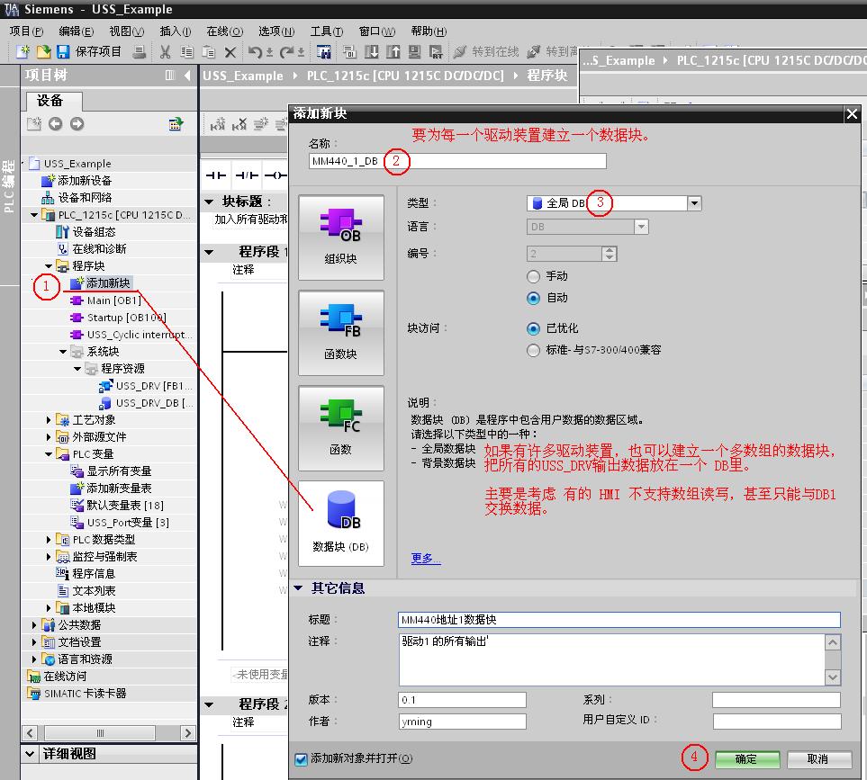
Task: Click the 标题 input field
Action: [x=619, y=620]
